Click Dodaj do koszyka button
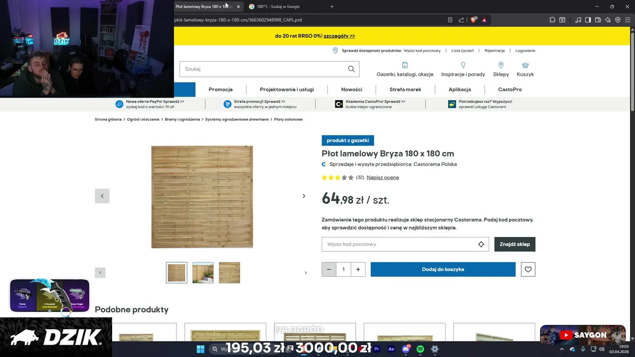Viewport: 635px width, 357px height. (x=443, y=269)
